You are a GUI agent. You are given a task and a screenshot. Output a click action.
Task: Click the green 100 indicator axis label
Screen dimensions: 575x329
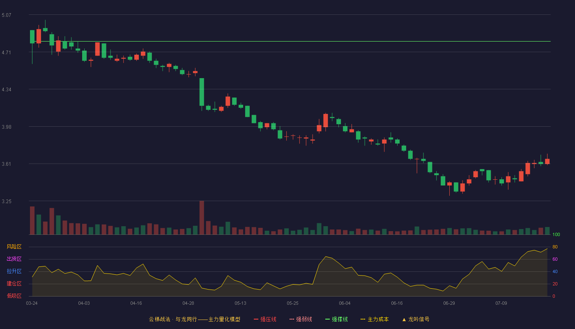[x=556, y=234]
